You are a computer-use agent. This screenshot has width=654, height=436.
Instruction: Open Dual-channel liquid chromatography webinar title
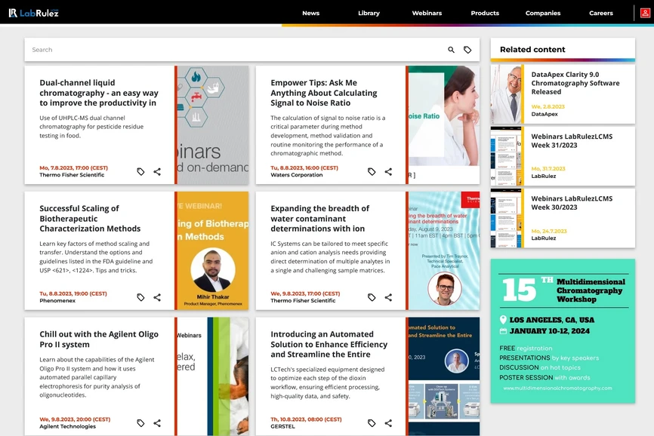click(x=99, y=93)
